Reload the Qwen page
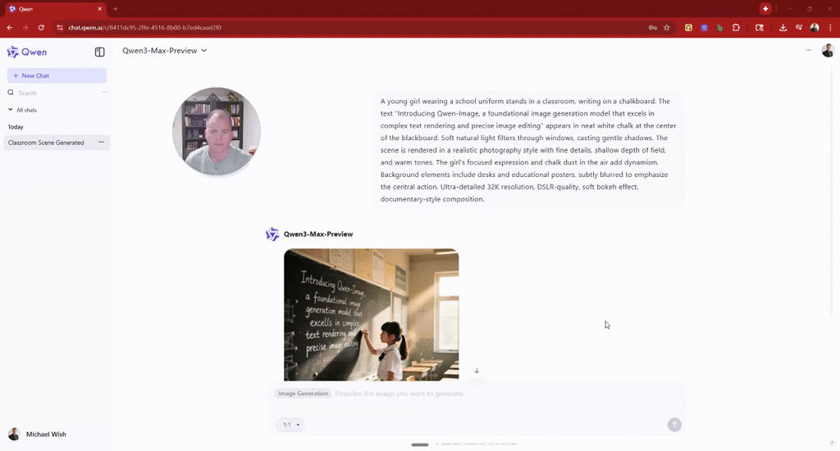The width and height of the screenshot is (840, 451). pyautogui.click(x=41, y=27)
